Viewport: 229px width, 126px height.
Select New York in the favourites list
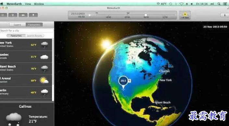point(26,45)
